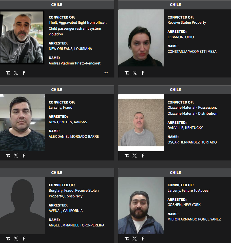231x243 pixels.
Task: Open photo of Alex Daniel Morgado Barre
Action: (23, 123)
